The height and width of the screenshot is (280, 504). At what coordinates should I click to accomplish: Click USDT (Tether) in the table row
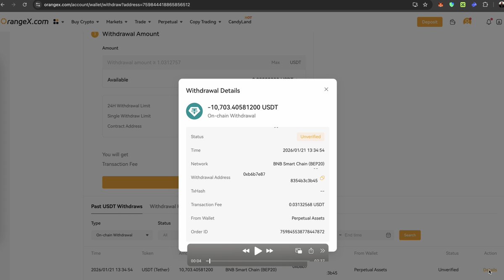point(156,270)
